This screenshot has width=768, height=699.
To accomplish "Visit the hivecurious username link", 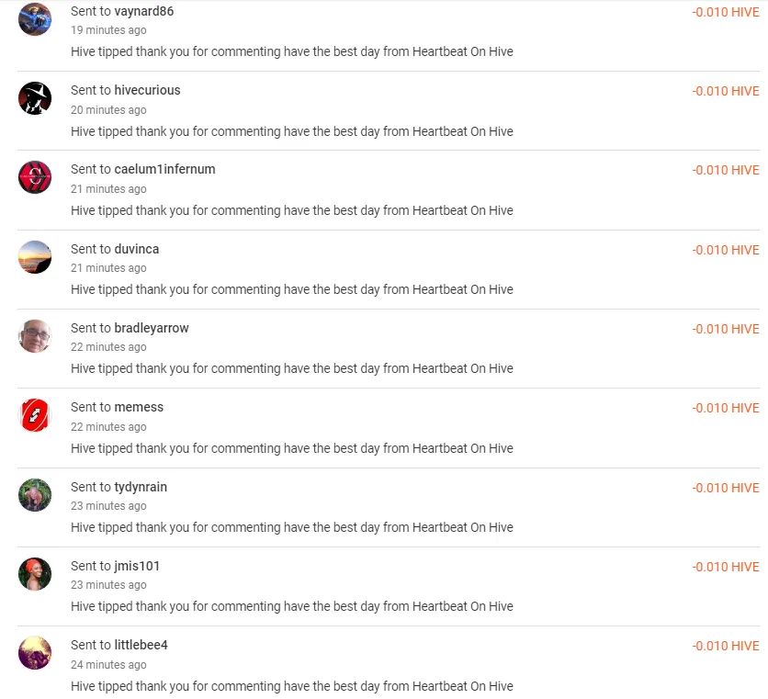I will click(147, 90).
